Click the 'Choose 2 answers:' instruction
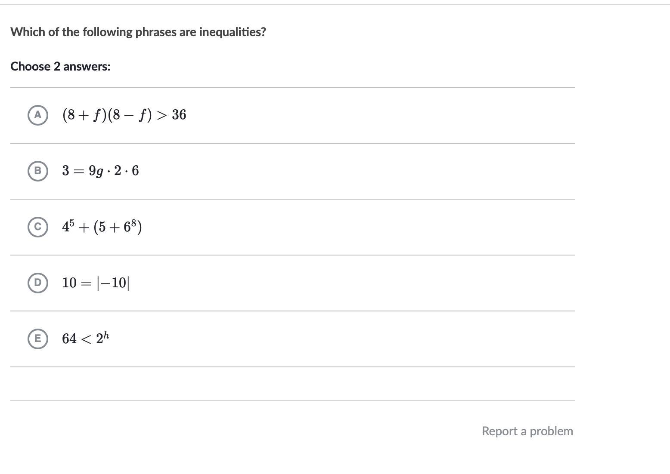 (x=60, y=66)
